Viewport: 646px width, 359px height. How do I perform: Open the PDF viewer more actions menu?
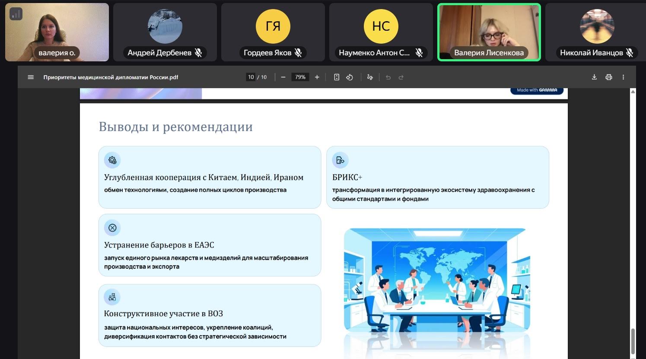coord(623,77)
